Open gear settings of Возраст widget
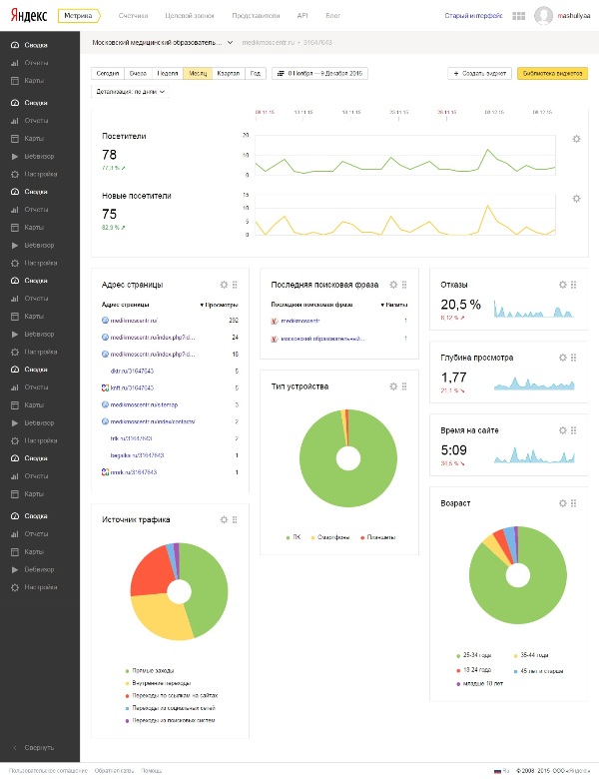 pyautogui.click(x=562, y=503)
